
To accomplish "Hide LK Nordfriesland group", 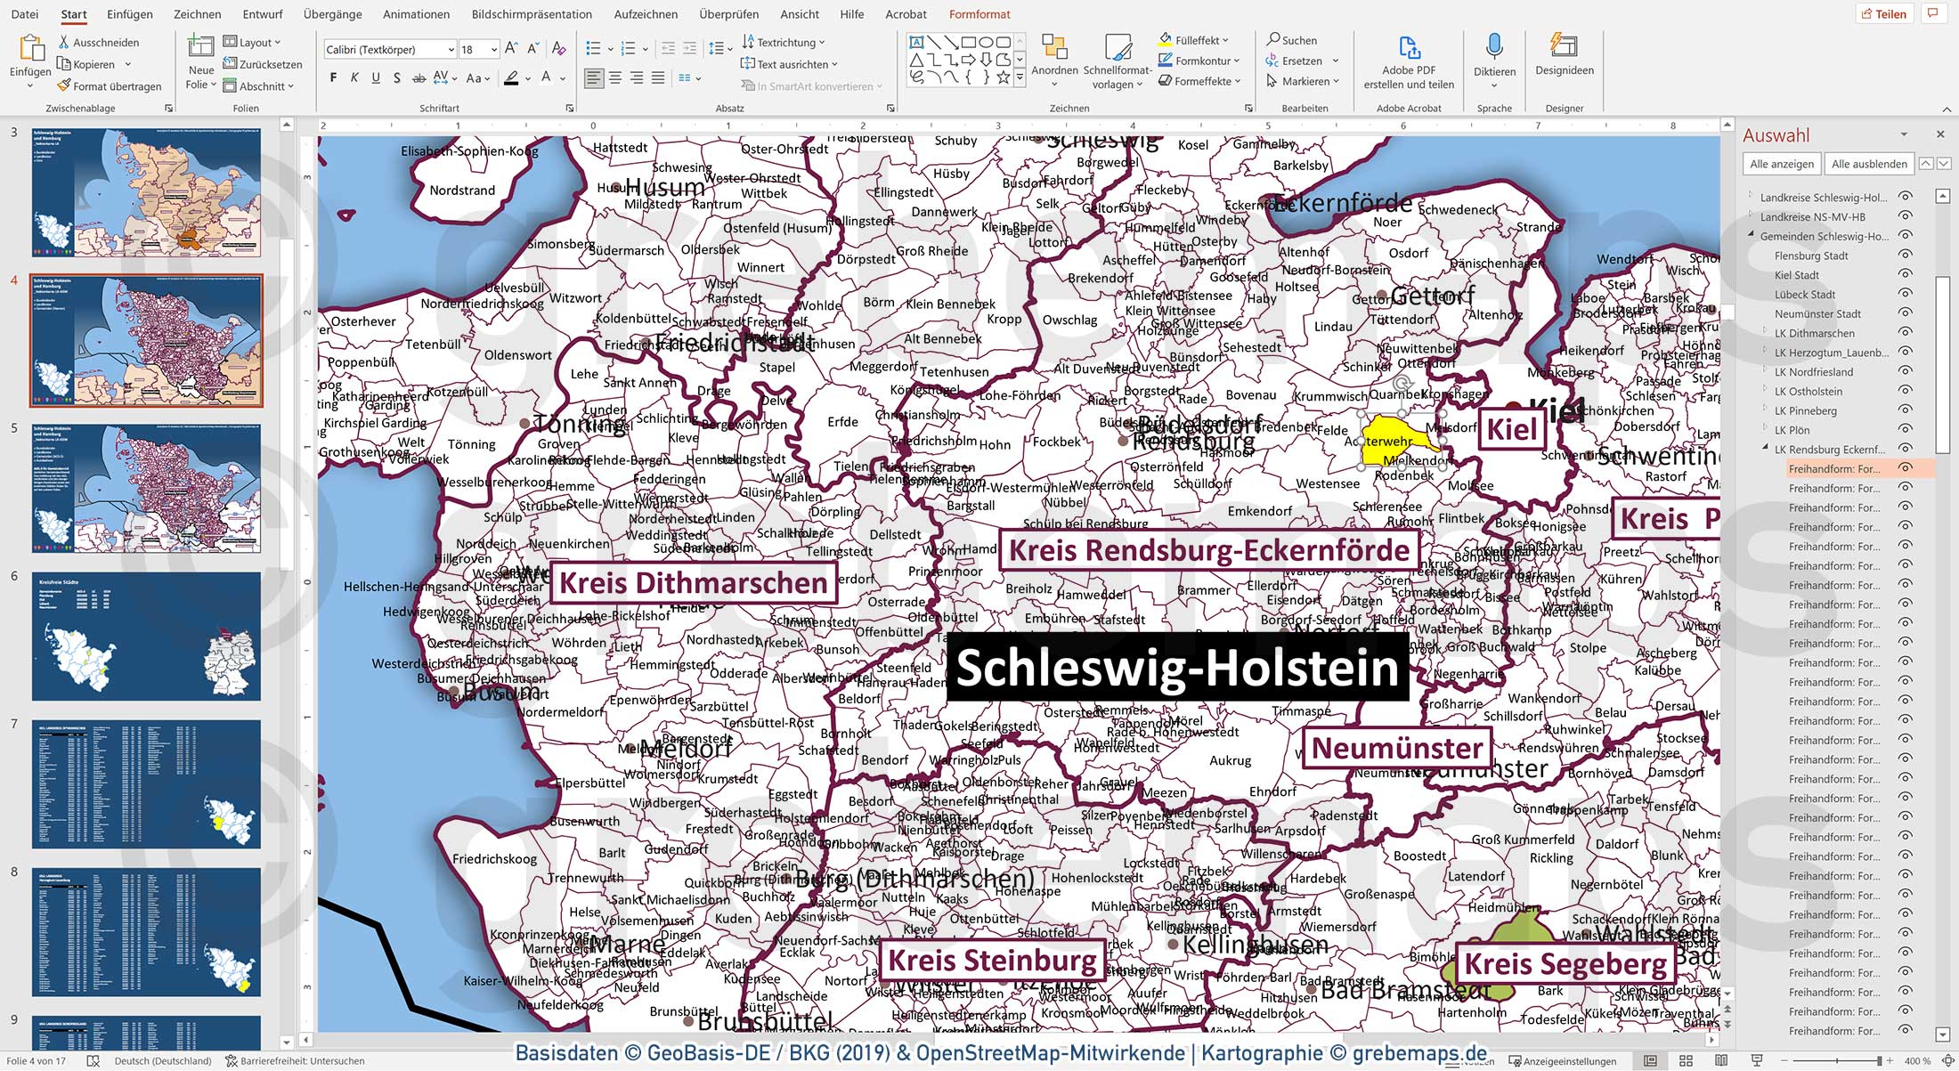I will [1905, 372].
